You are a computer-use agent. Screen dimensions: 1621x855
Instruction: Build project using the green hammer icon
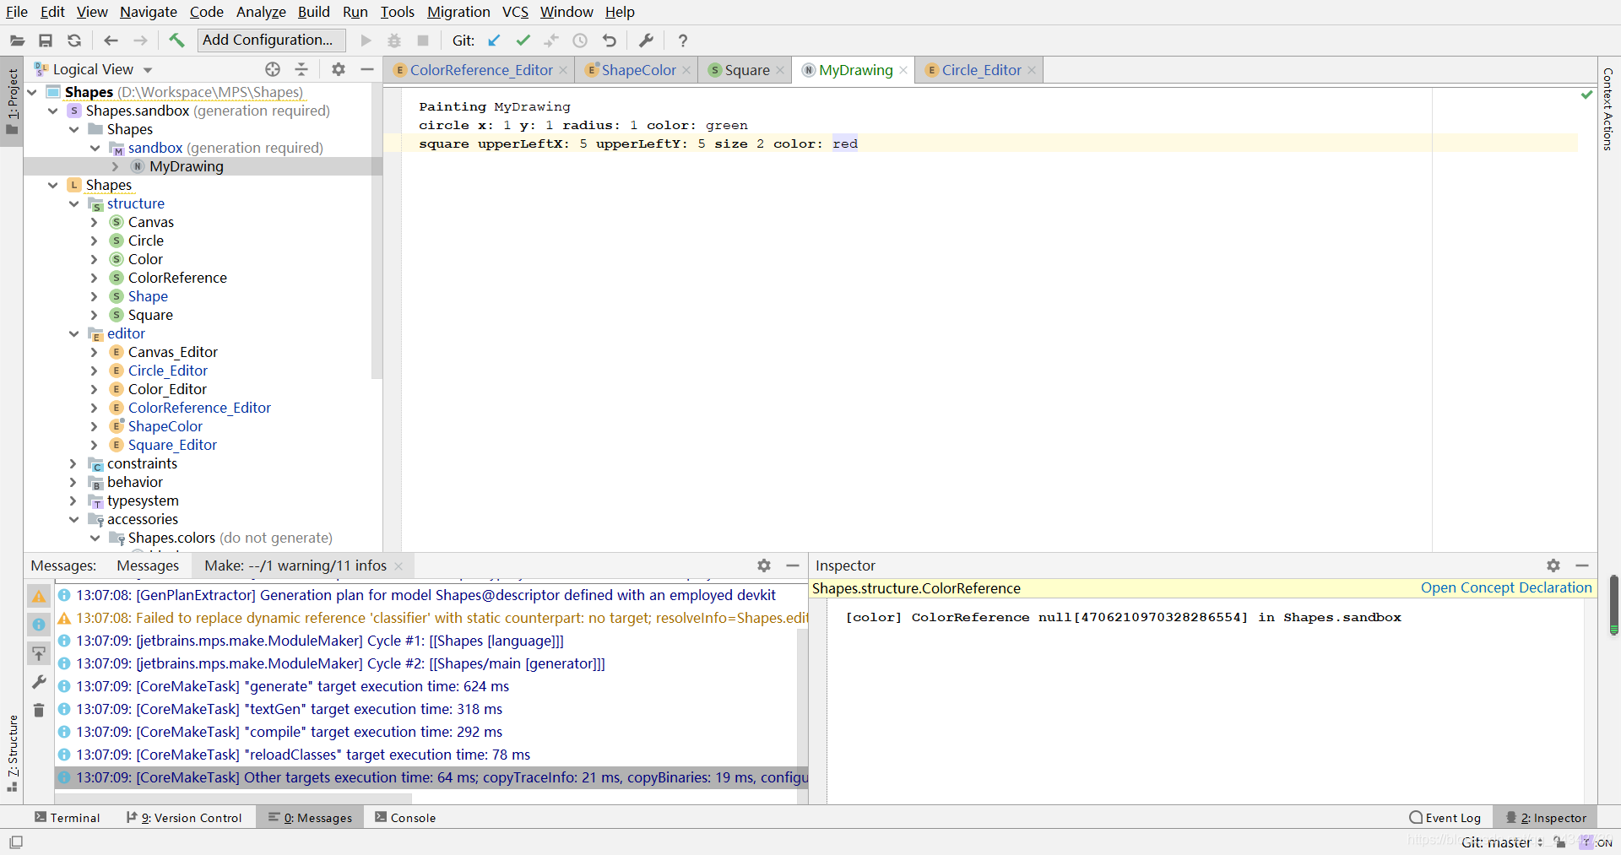point(176,41)
